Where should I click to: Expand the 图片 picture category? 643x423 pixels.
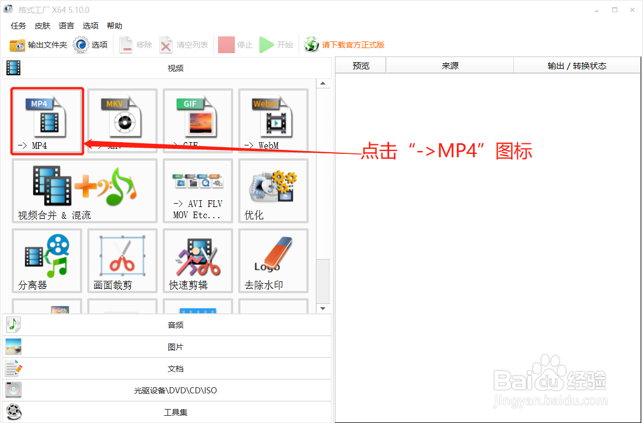point(175,346)
